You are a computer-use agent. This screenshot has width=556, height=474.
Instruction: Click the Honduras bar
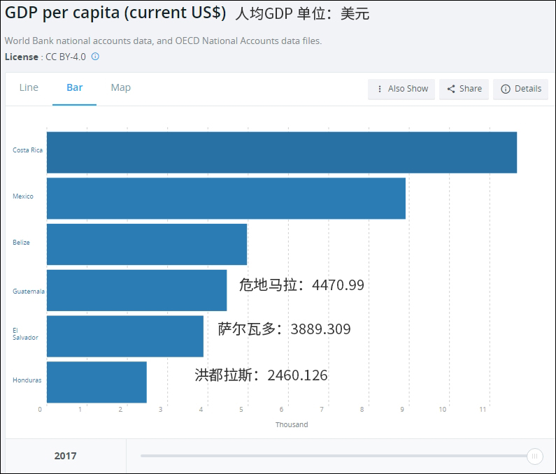click(x=97, y=382)
